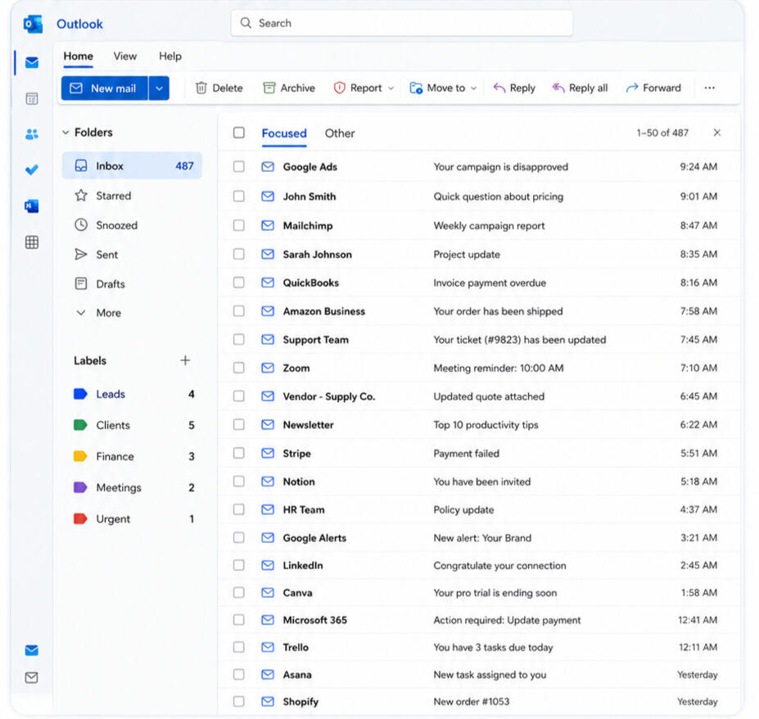Click the Drafts document icon
This screenshot has width=759, height=719.
(x=81, y=283)
